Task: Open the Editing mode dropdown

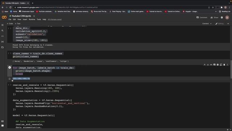Action: [x=220, y=24]
